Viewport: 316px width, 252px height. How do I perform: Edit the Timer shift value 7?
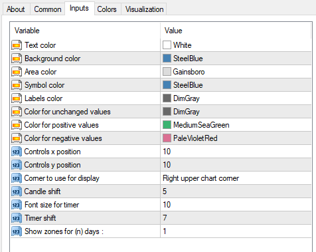tap(236, 218)
